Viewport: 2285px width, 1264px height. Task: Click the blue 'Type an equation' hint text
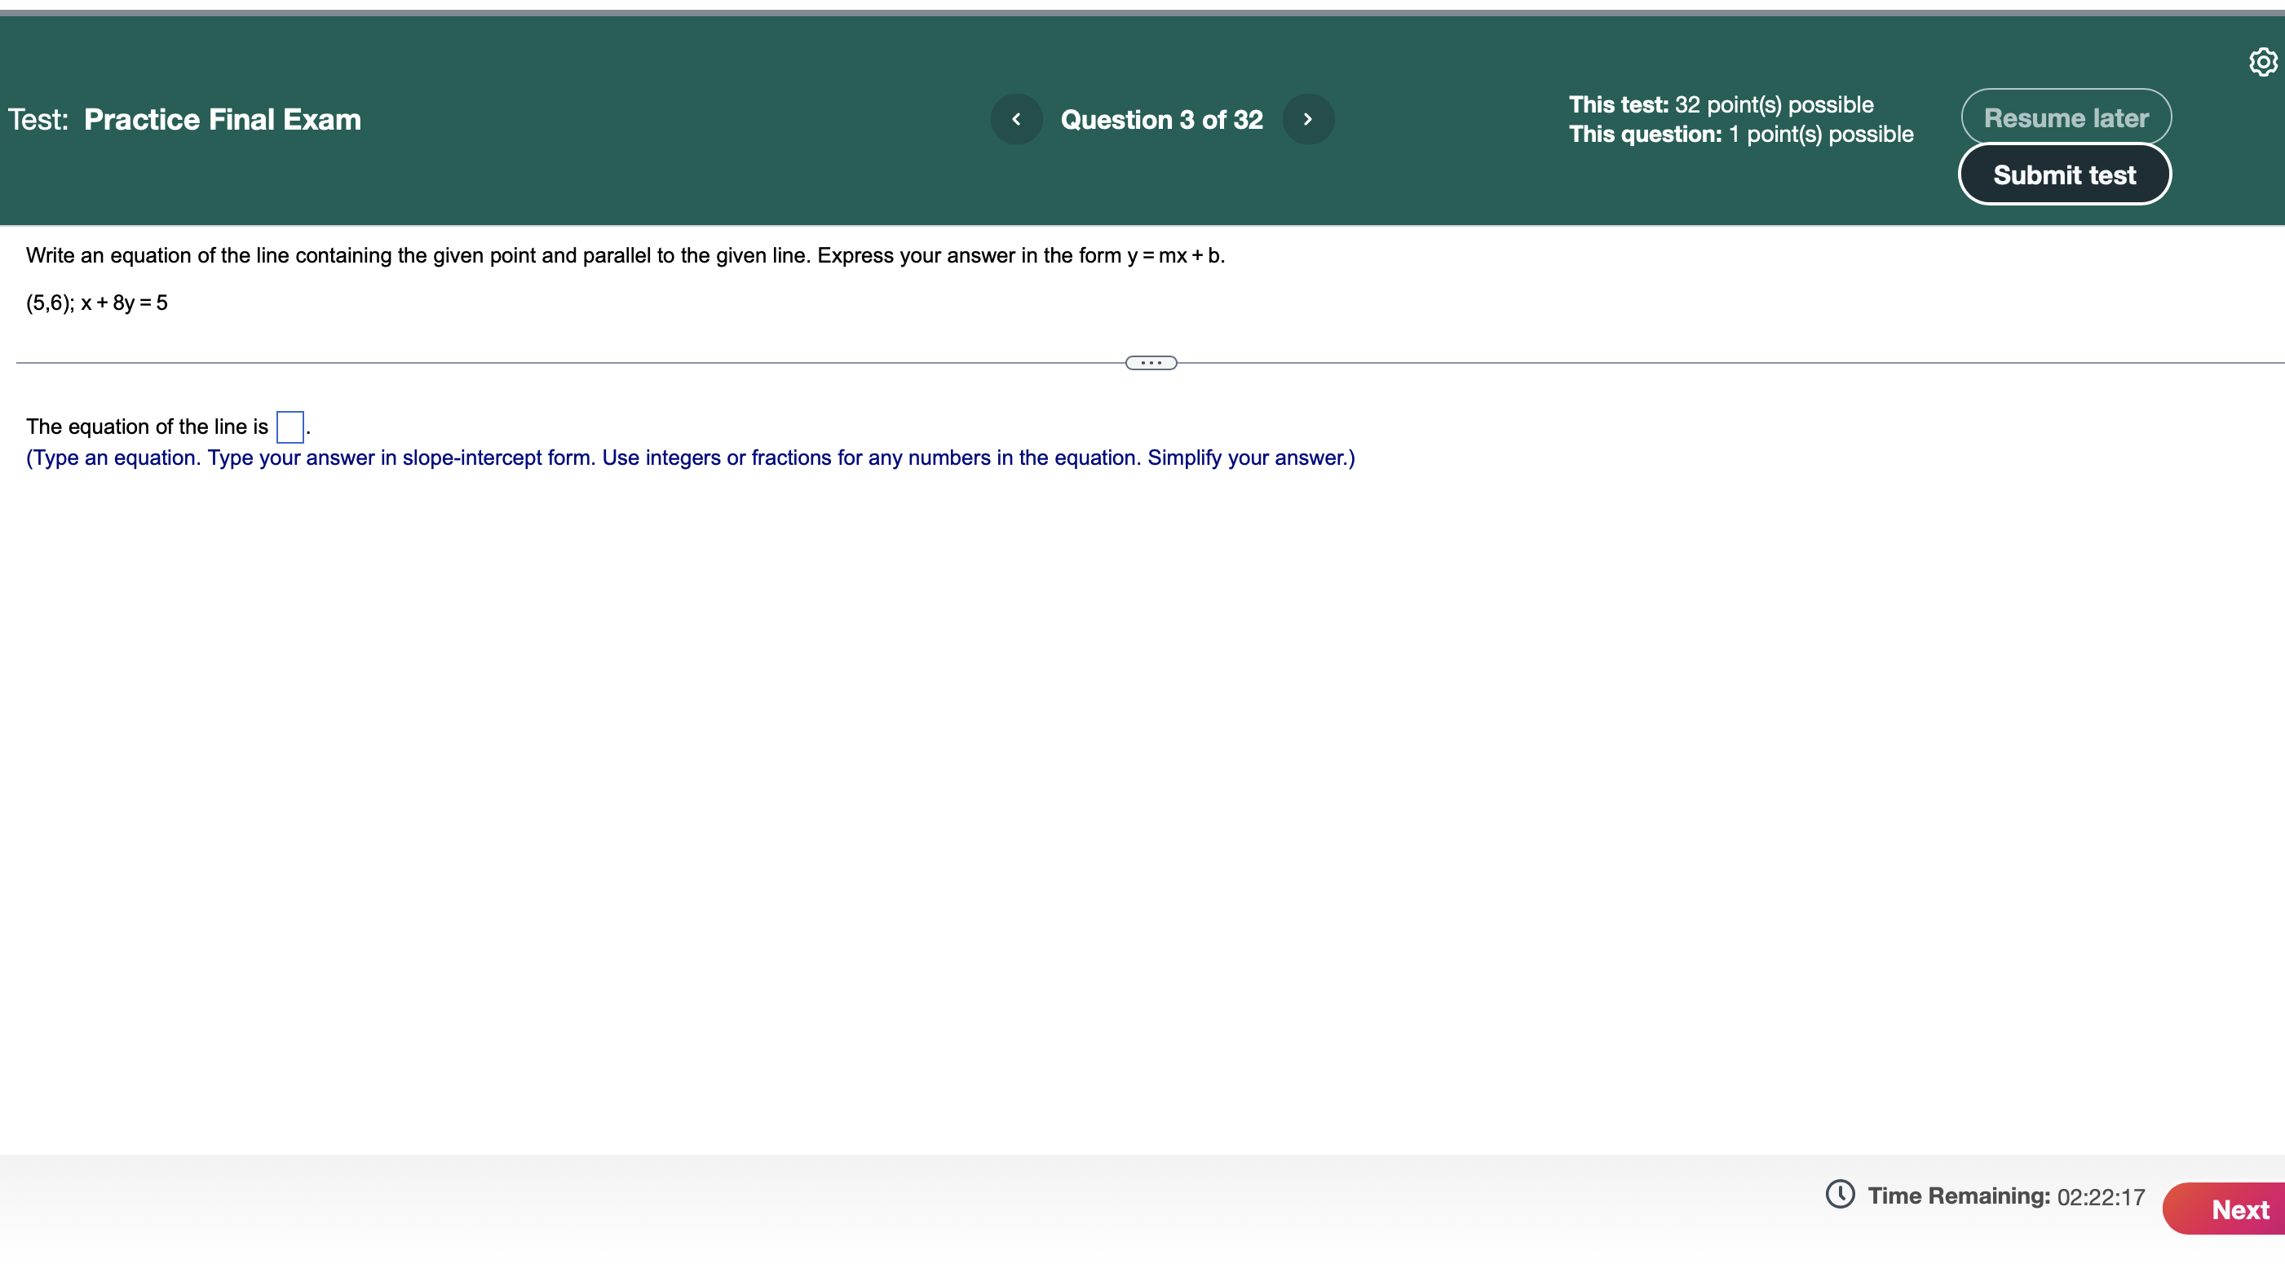[x=689, y=457]
